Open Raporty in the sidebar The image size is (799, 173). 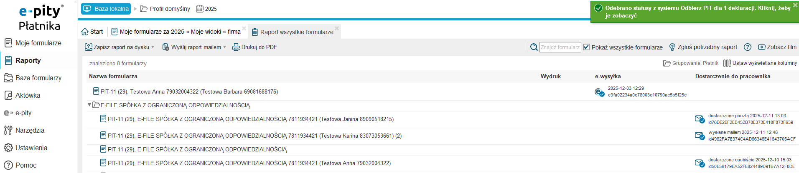[28, 60]
